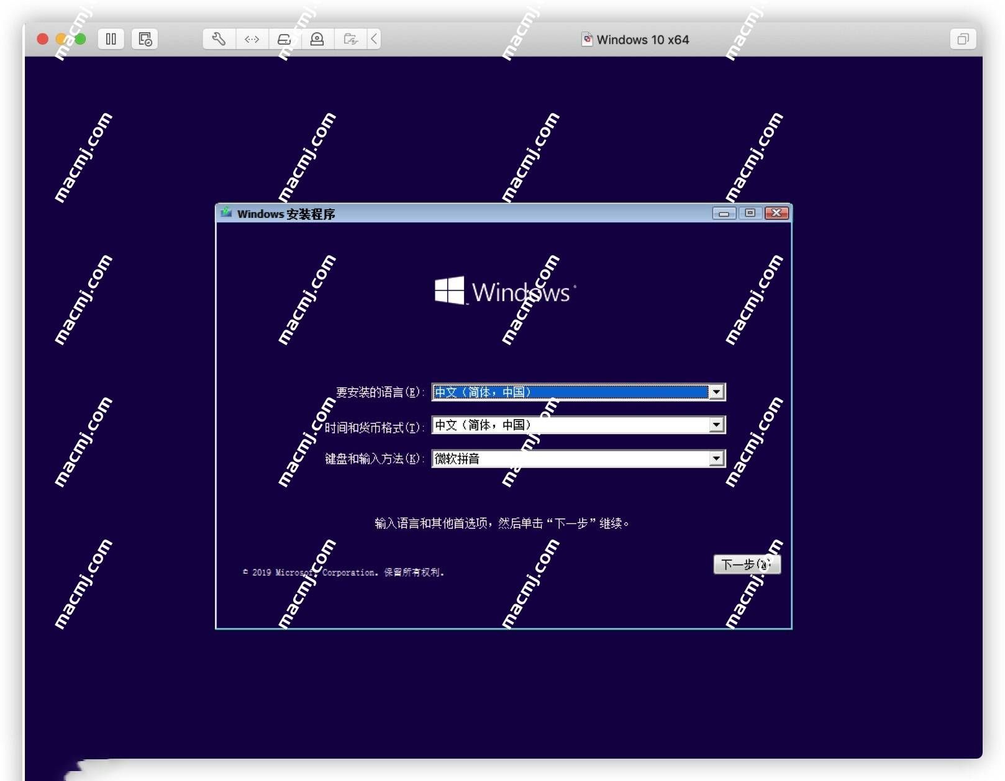Open the hard disk device icon
1005x781 pixels.
point(284,39)
